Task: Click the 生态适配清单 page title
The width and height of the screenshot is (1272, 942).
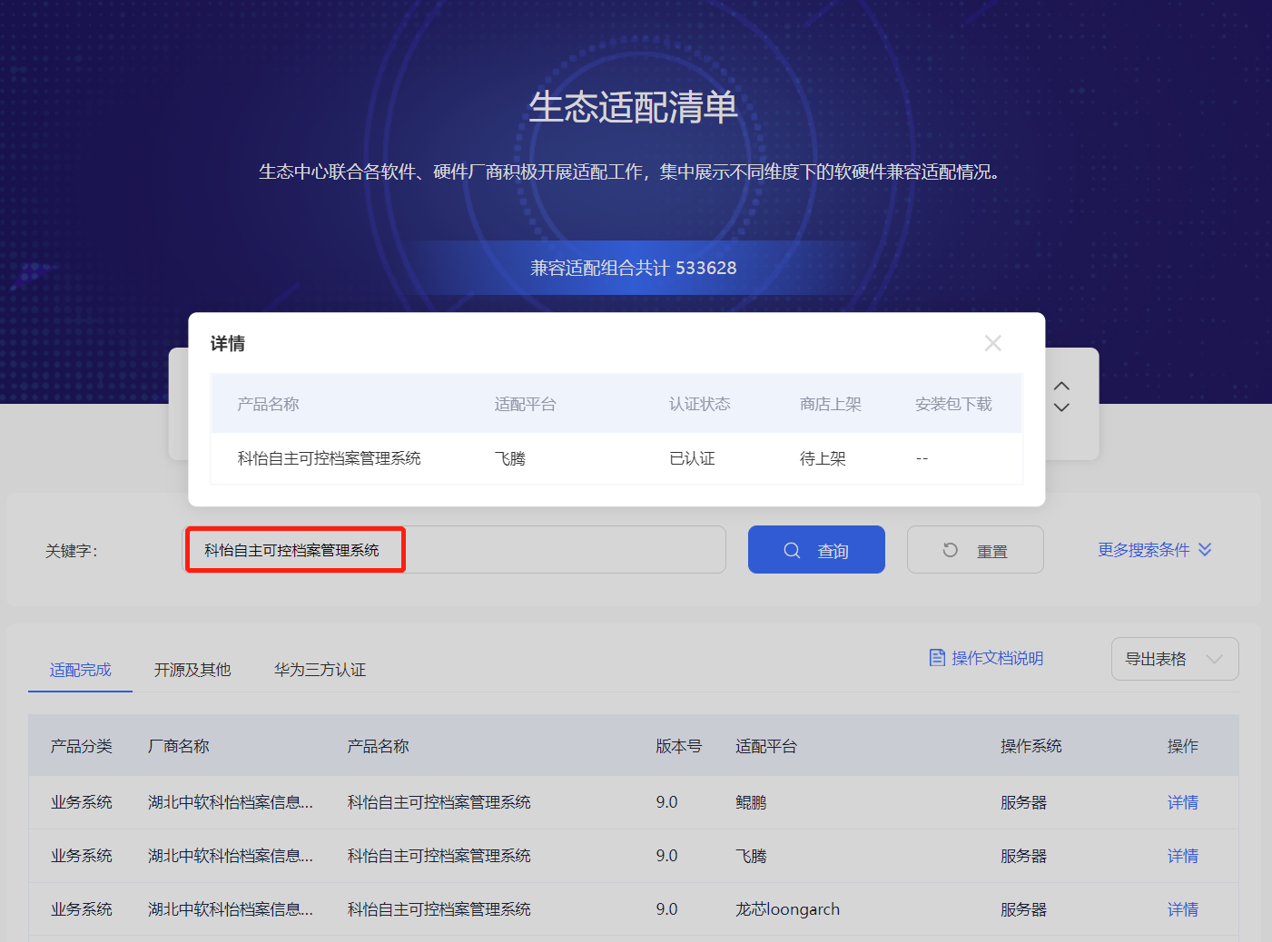Action: (x=634, y=107)
